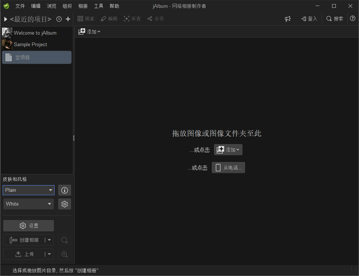Click the plus icon to add project
The height and width of the screenshot is (276, 359).
[68, 19]
